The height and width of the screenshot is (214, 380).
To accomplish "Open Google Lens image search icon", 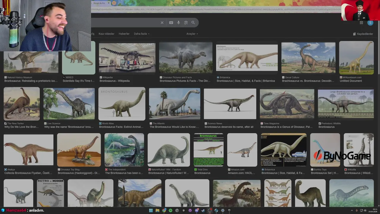I will [186, 23].
